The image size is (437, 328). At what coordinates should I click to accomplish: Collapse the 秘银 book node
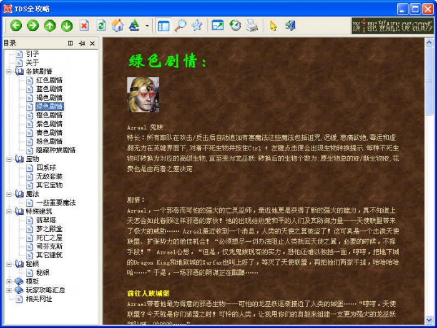coord(9,264)
